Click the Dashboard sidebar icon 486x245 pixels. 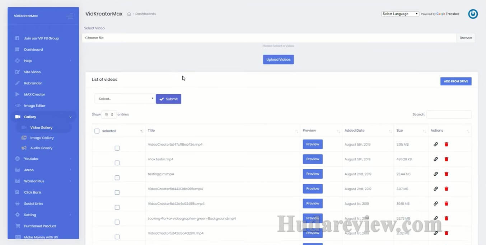coord(17,50)
